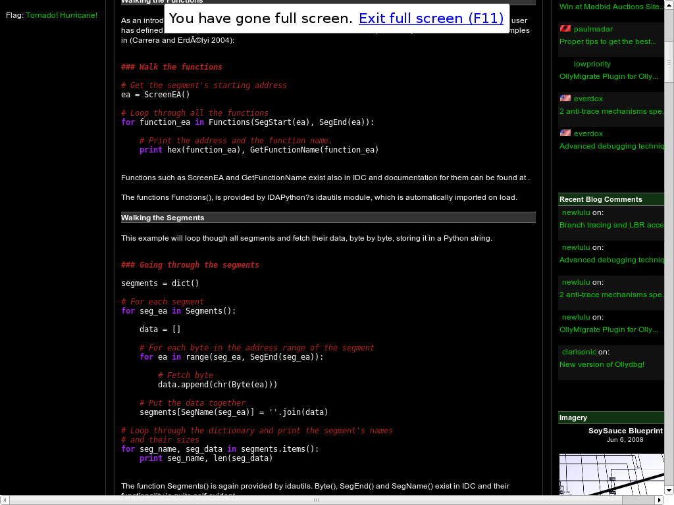Click comment '# Fetch byte'
Screen dimensions: 674x505
[185, 375]
